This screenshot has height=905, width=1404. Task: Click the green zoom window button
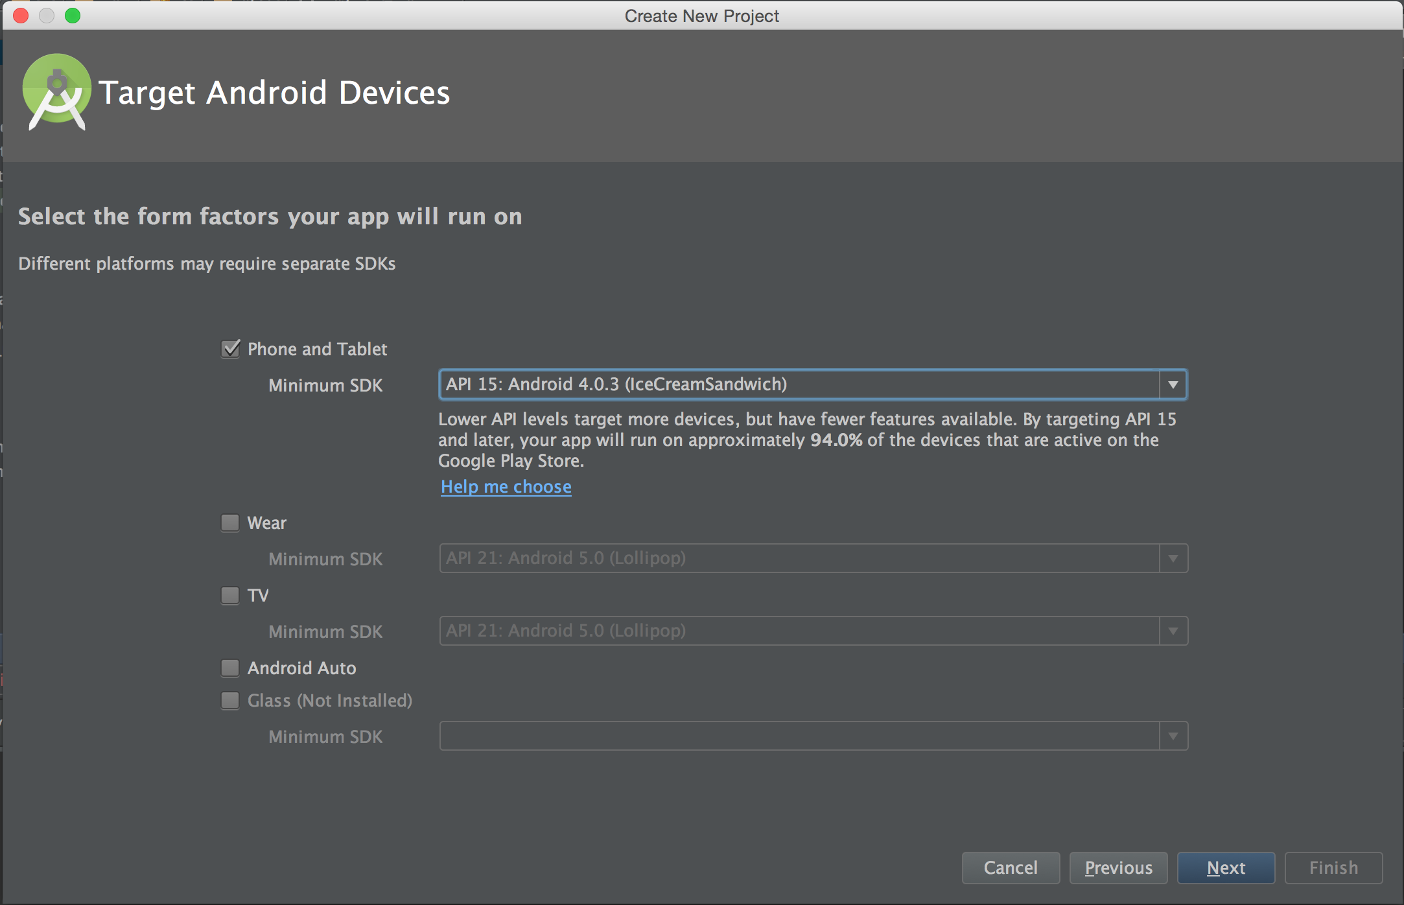click(73, 16)
